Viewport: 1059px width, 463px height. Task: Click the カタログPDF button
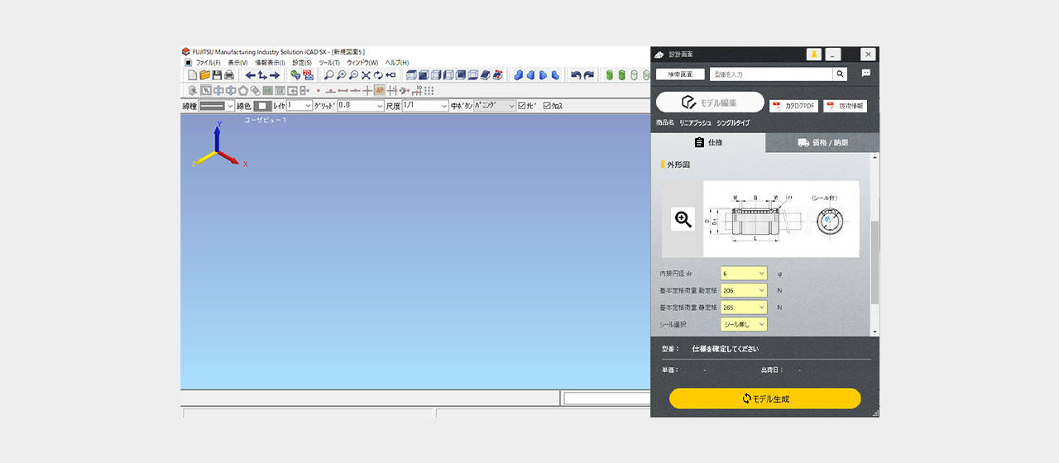tap(793, 106)
